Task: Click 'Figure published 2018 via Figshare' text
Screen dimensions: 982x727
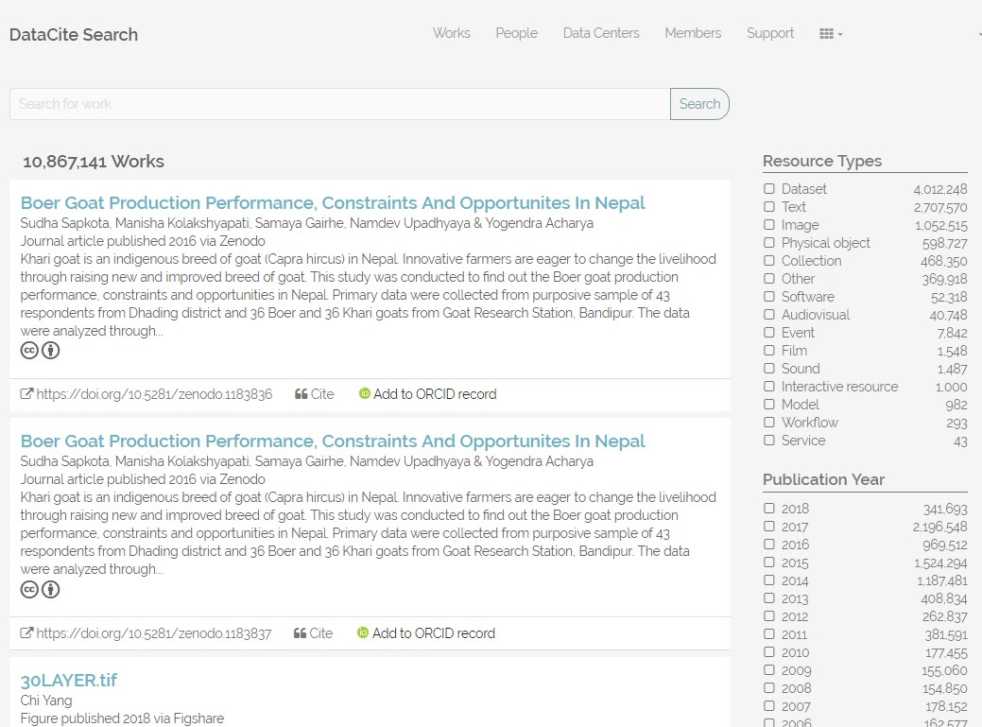Action: pyautogui.click(x=122, y=718)
